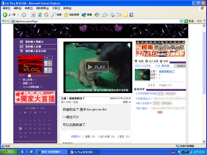
Task: Refresh the page with the Refresh icon
Action: coord(40,14)
